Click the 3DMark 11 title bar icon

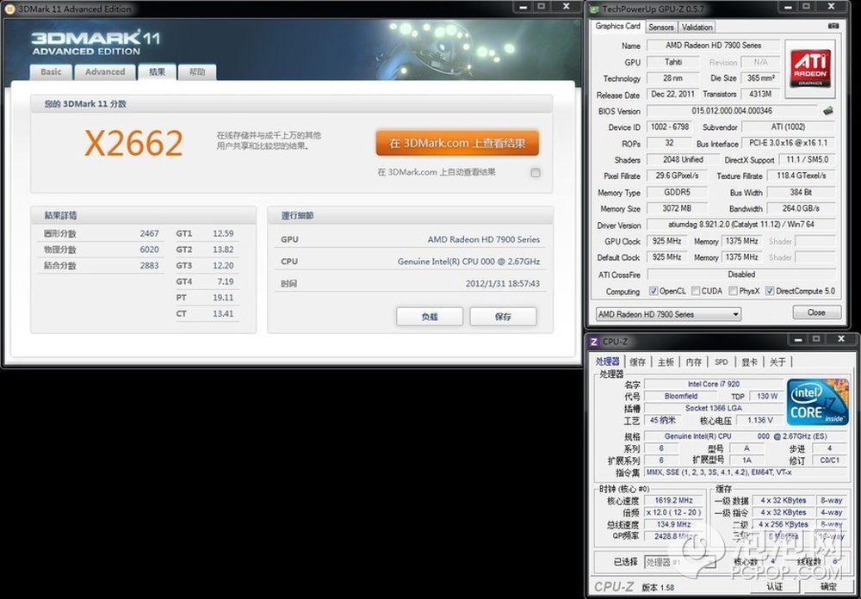pyautogui.click(x=9, y=9)
